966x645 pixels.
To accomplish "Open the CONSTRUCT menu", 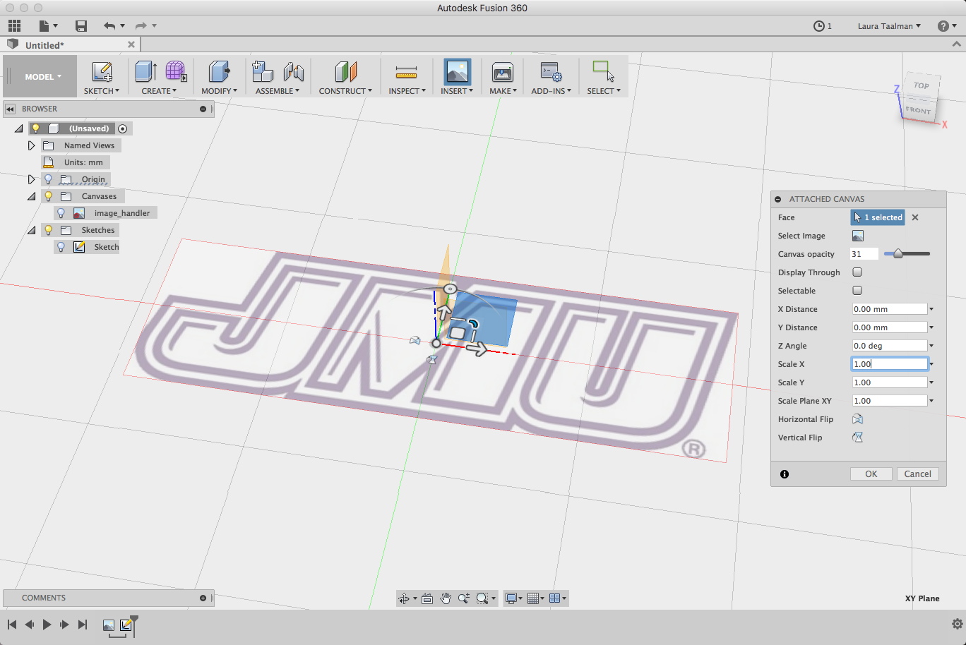I will pos(345,91).
